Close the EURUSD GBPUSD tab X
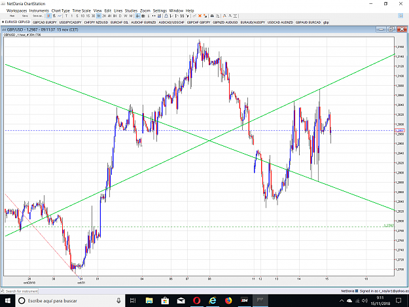Screen dimensions: 409x307 click(x=3, y=22)
